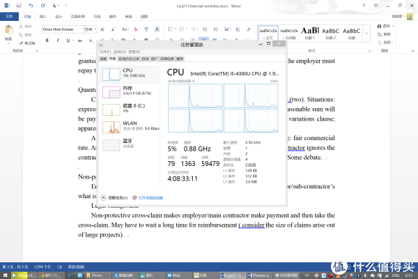Screen dimensions: 418x279
Task: Expand the Word styles gallery
Action: tap(366, 33)
